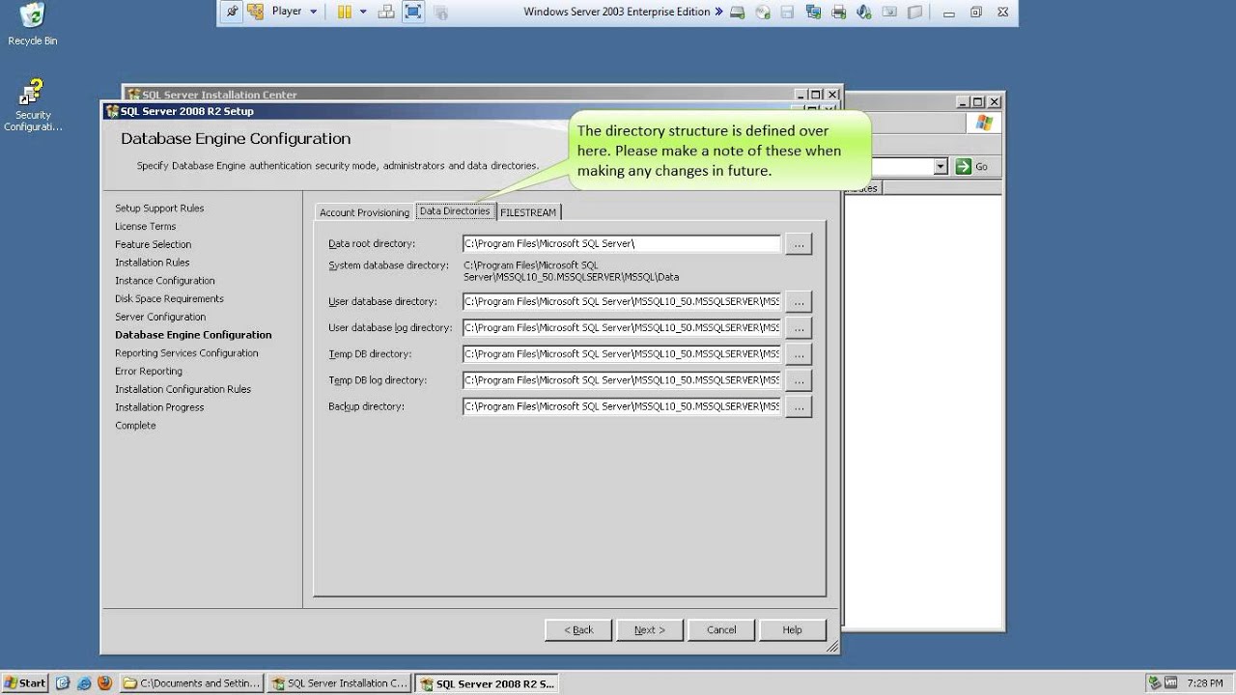Click the network adapter device icon
Viewport: 1236px width, 695px height.
[813, 13]
